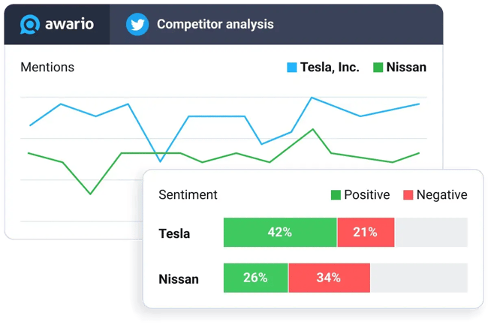Click the Negative red legend square
The width and height of the screenshot is (488, 325).
(408, 195)
